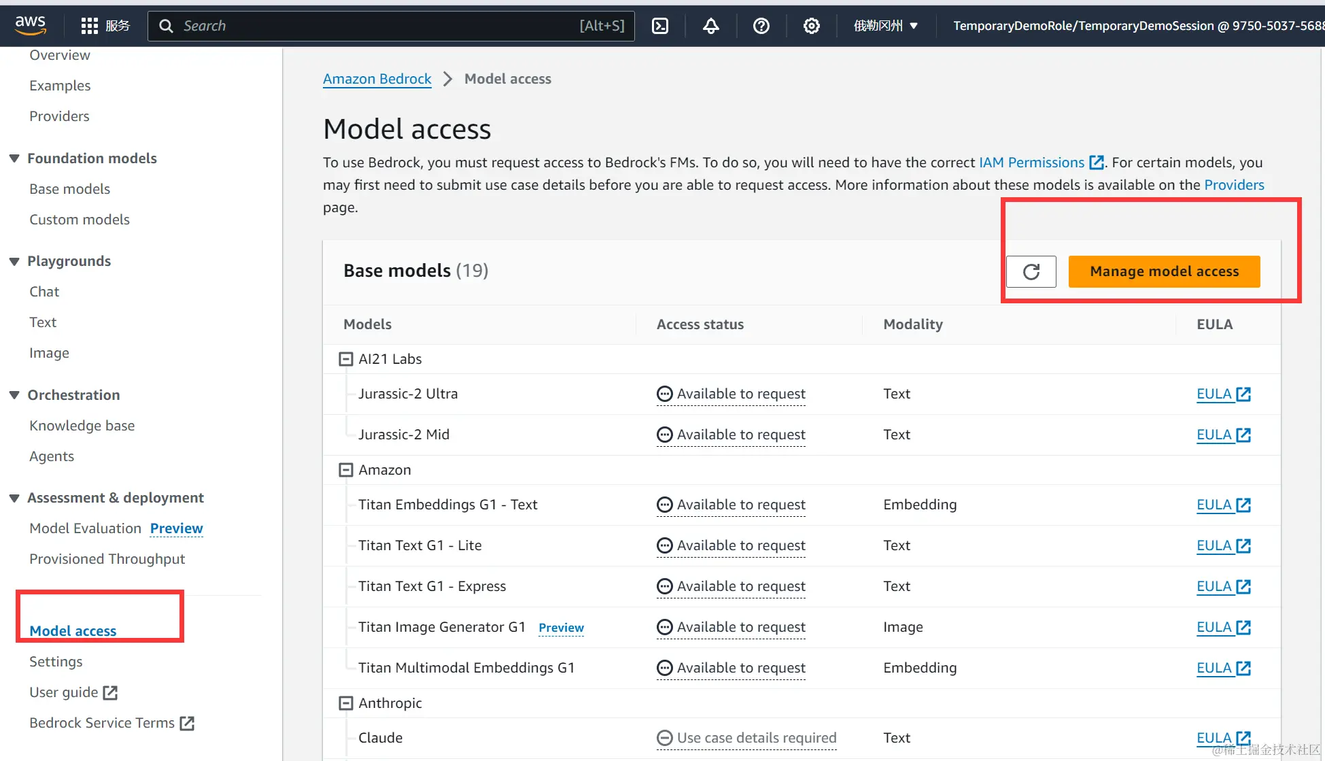Open the help question mark icon
1325x761 pixels.
pyautogui.click(x=761, y=26)
